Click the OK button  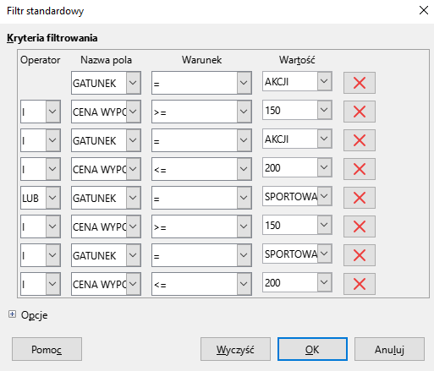[312, 349]
